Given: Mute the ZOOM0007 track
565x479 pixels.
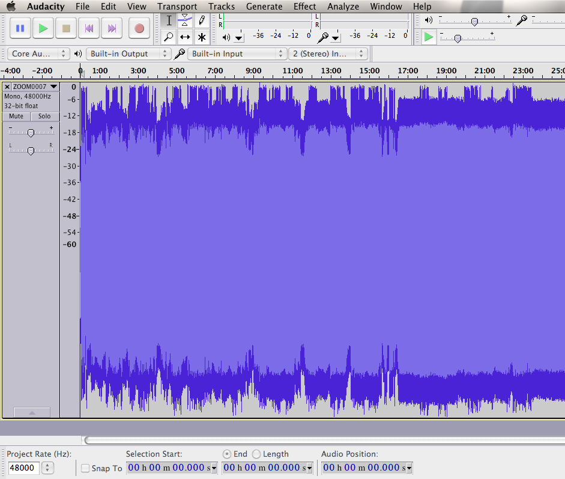Looking at the screenshot, I should coord(16,116).
